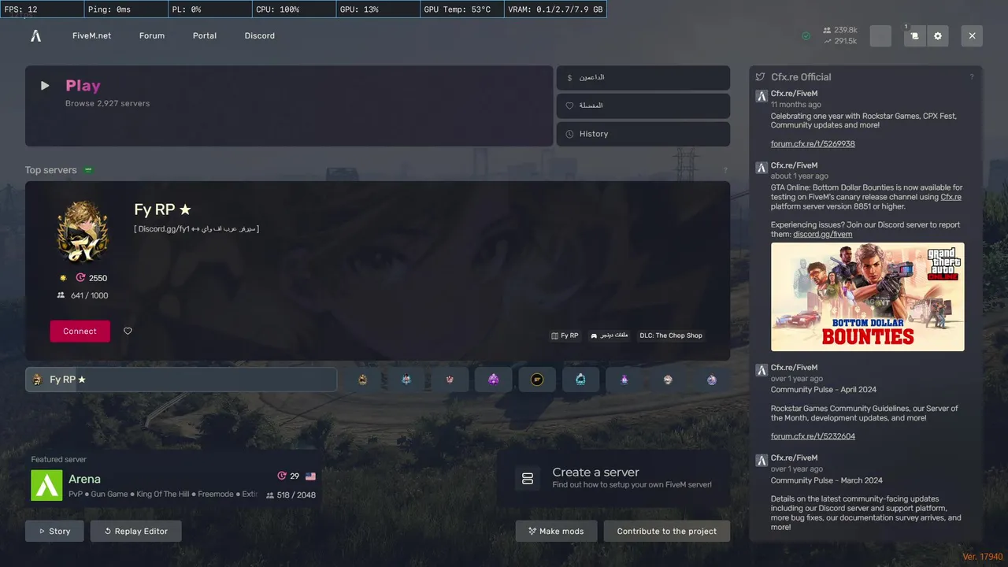This screenshot has height=567, width=1008.
Task: Click the 291.5k trend stat
Action: point(839,41)
